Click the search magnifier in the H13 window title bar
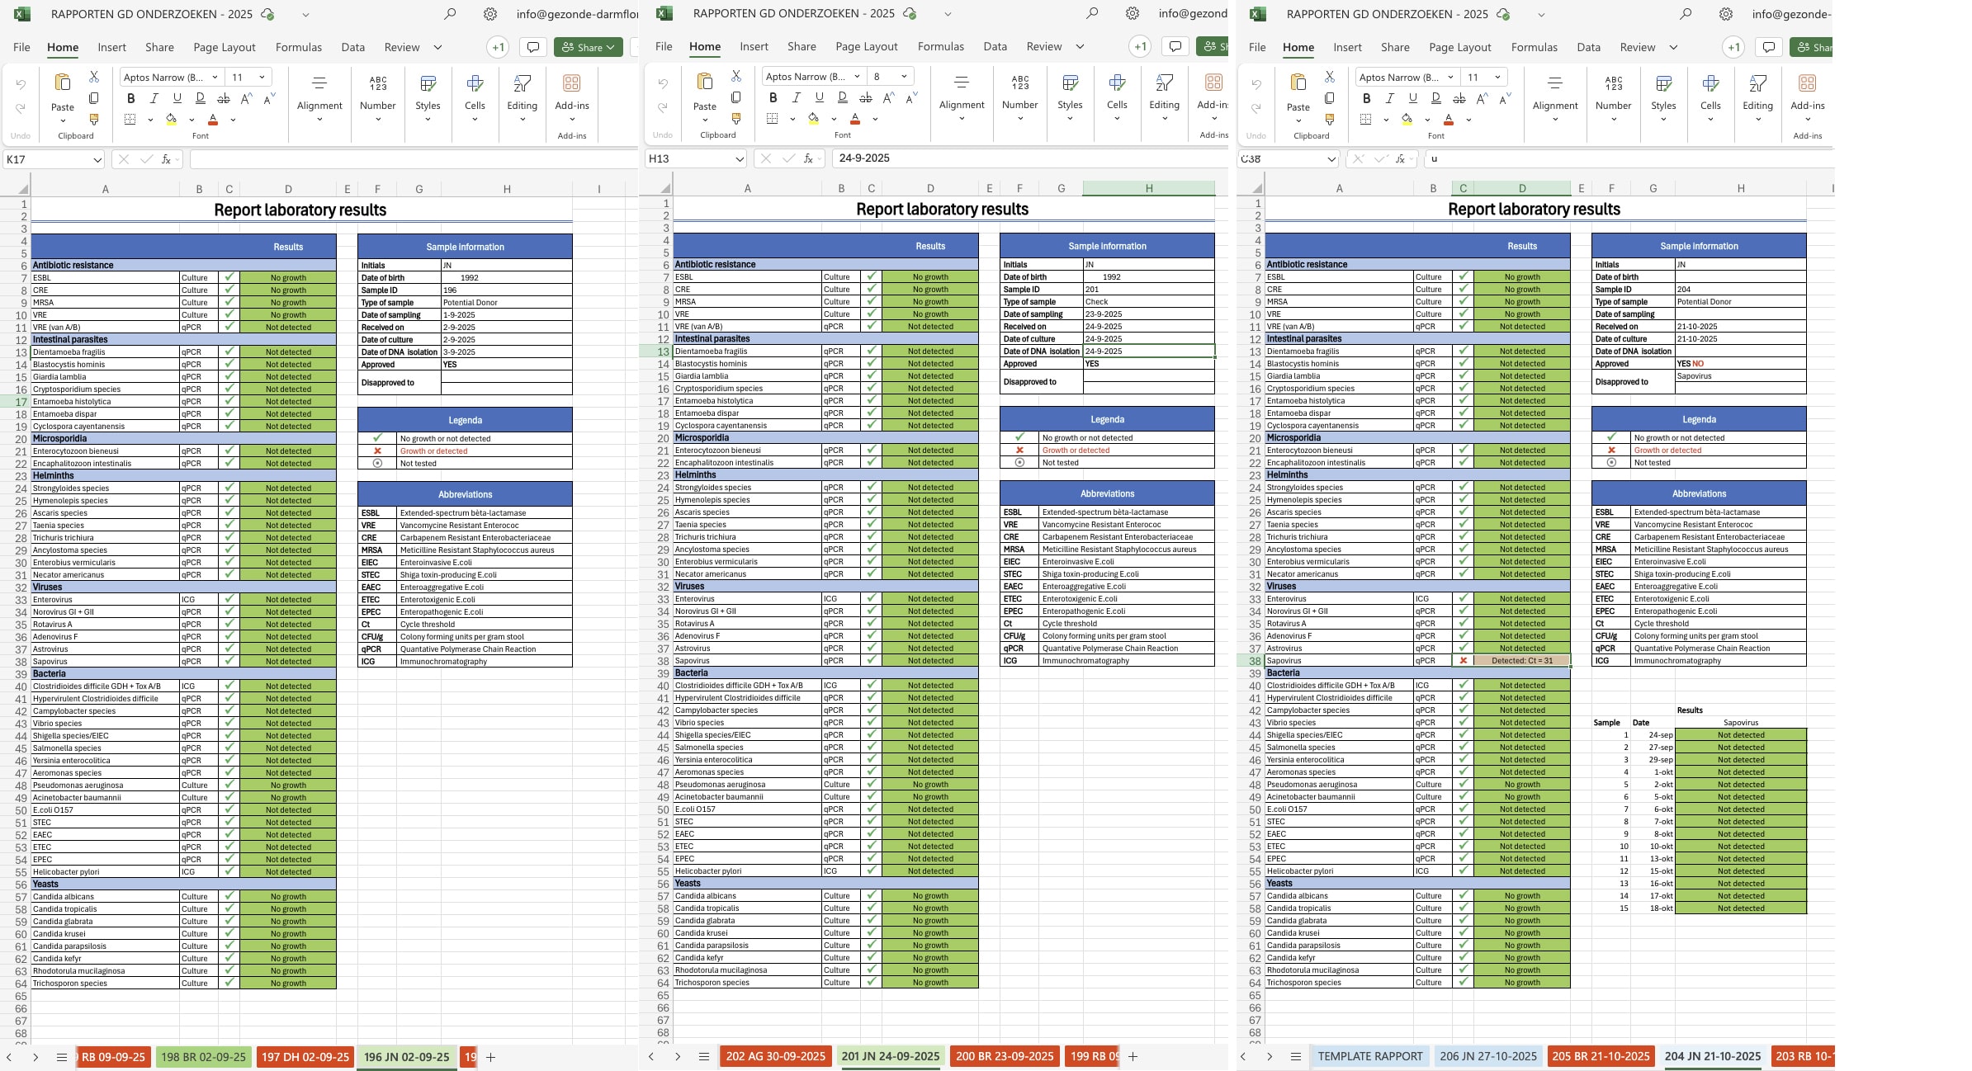 1091,14
